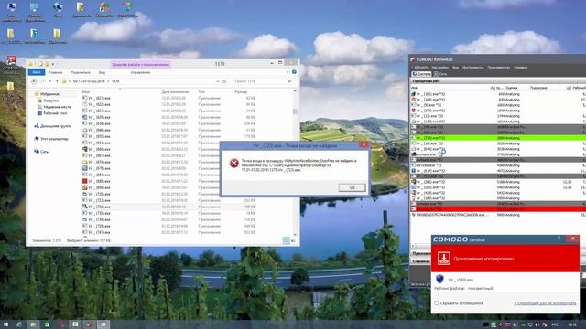Image resolution: width=586 pixels, height=329 pixels.
Task: Click Explorer back navigation arrow
Action: pos(34,81)
